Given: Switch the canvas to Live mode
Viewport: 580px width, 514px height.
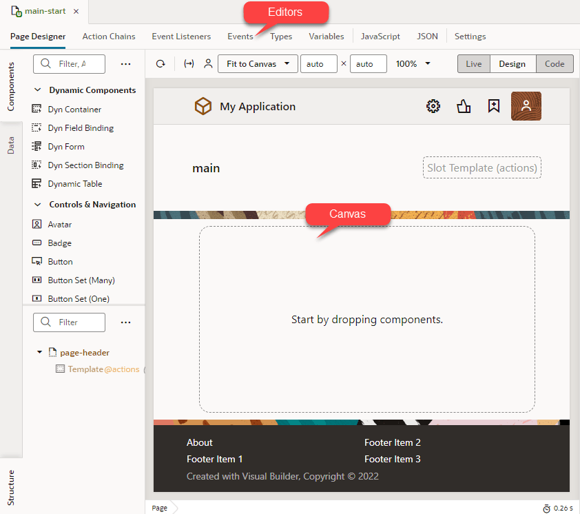Looking at the screenshot, I should click(473, 63).
